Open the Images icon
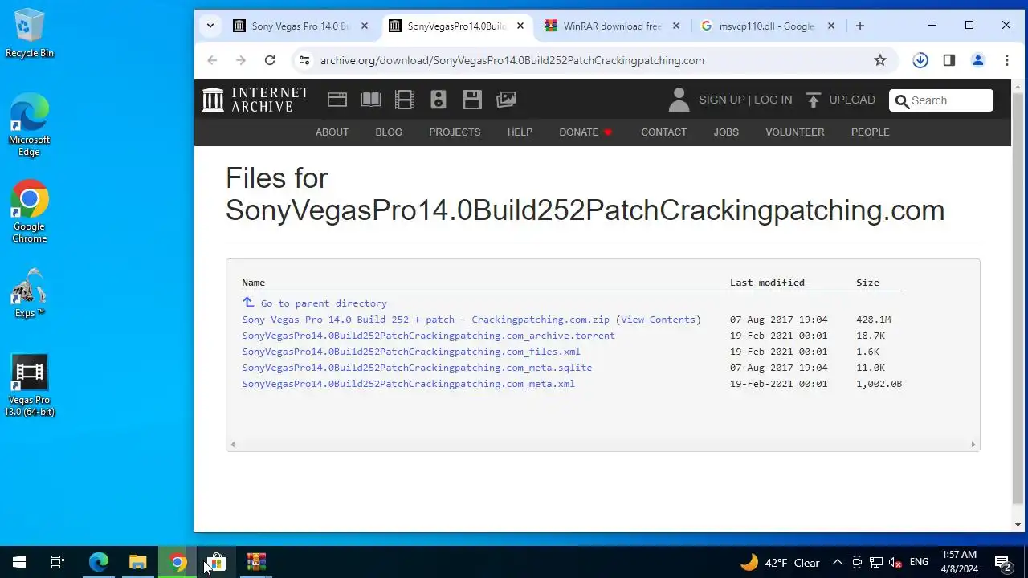The image size is (1028, 578). click(506, 100)
